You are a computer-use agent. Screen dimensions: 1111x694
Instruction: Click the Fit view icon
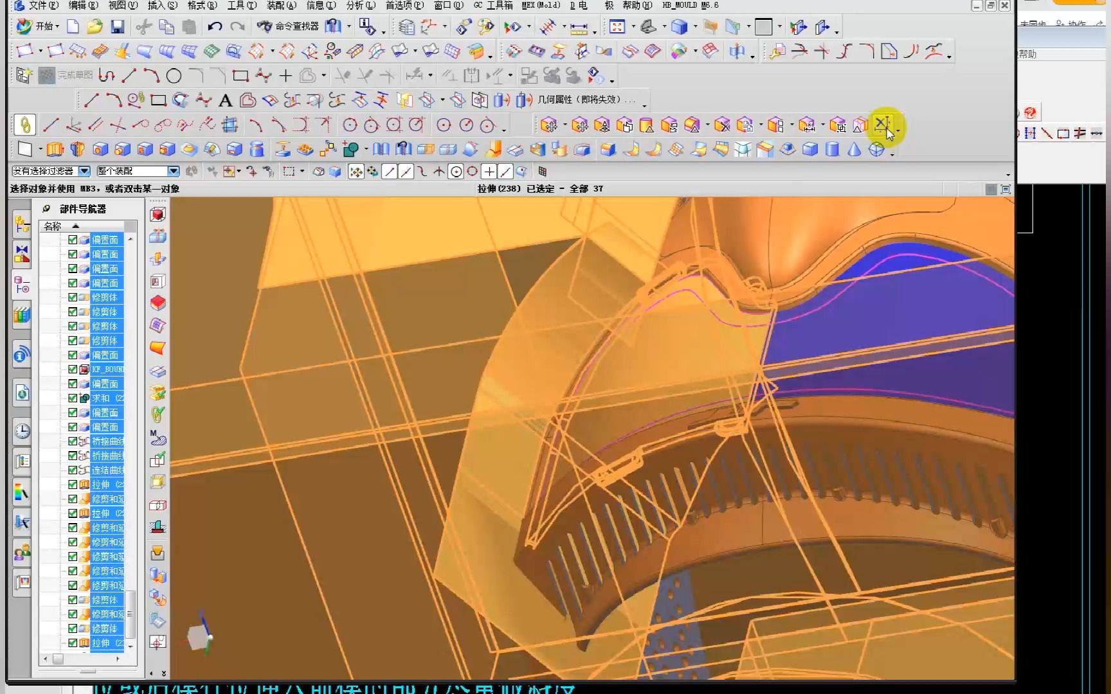click(617, 26)
